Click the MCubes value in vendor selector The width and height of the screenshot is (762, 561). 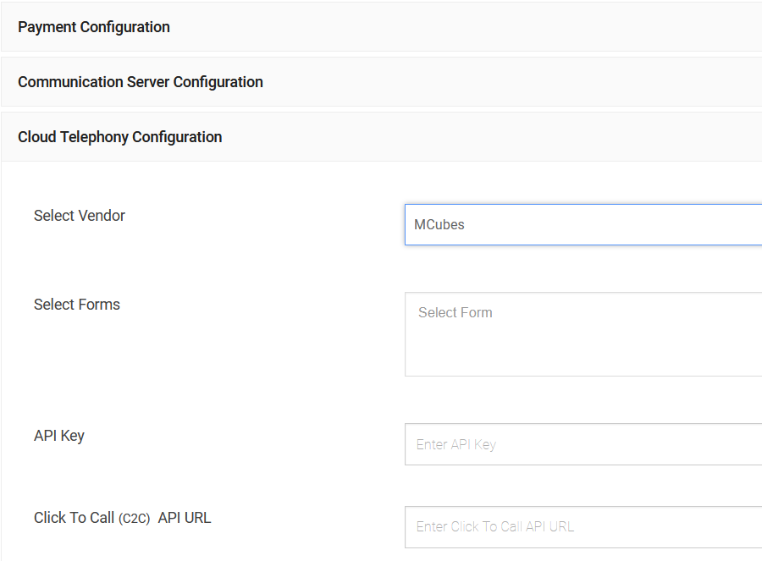pyautogui.click(x=439, y=225)
